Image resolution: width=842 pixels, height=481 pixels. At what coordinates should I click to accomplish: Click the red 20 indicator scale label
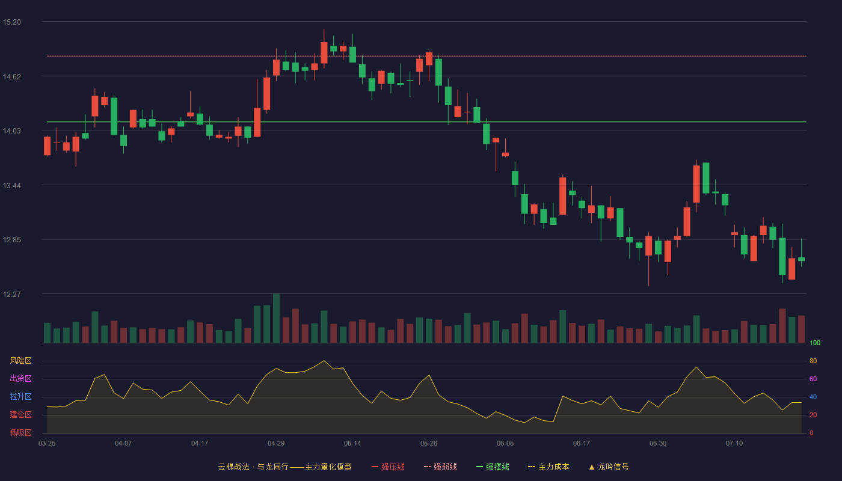(813, 415)
